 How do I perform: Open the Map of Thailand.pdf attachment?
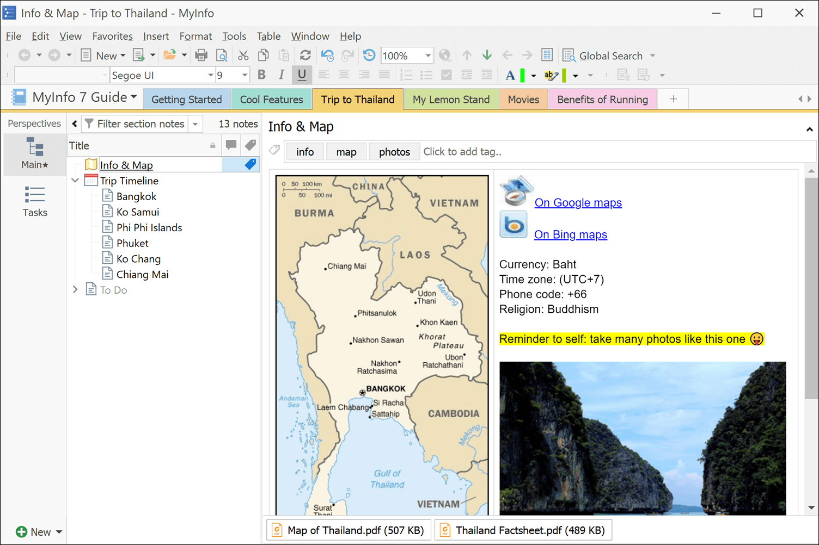click(x=348, y=529)
